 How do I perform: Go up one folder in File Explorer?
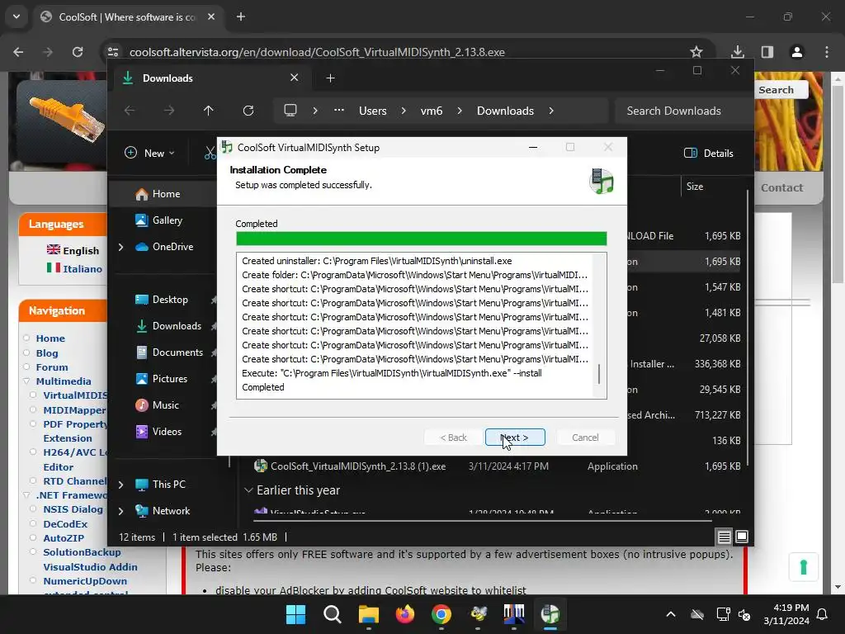[209, 111]
